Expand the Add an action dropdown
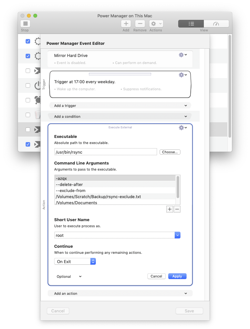250x329 pixels. click(x=120, y=293)
